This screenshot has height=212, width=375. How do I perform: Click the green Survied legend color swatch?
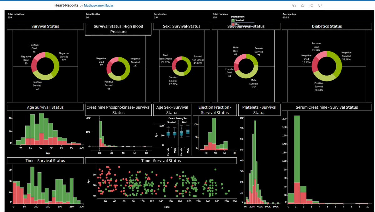pos(234,20)
